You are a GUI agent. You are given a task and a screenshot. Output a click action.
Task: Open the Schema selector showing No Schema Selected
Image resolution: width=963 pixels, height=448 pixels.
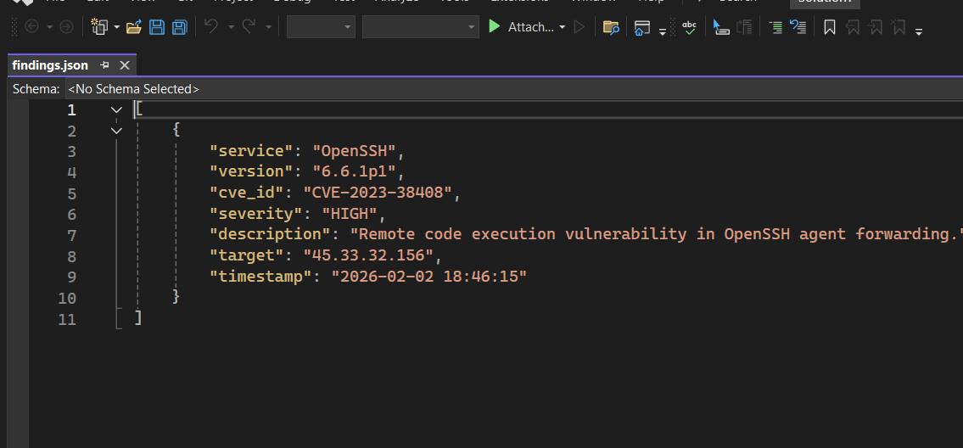(x=514, y=89)
